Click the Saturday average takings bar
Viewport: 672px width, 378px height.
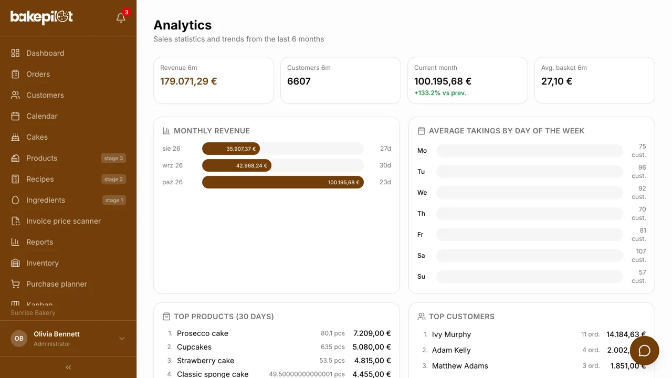[x=530, y=256]
